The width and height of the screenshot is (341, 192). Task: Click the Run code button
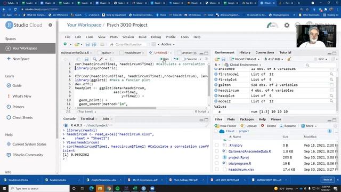tap(164, 59)
